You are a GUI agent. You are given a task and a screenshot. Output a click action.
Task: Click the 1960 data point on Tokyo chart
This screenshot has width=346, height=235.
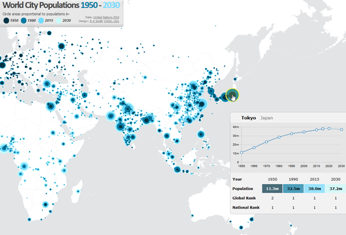click(254, 147)
